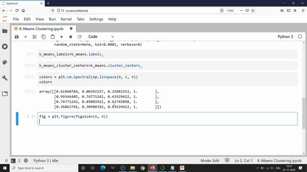Click the notebook trust shield icon

(227, 161)
